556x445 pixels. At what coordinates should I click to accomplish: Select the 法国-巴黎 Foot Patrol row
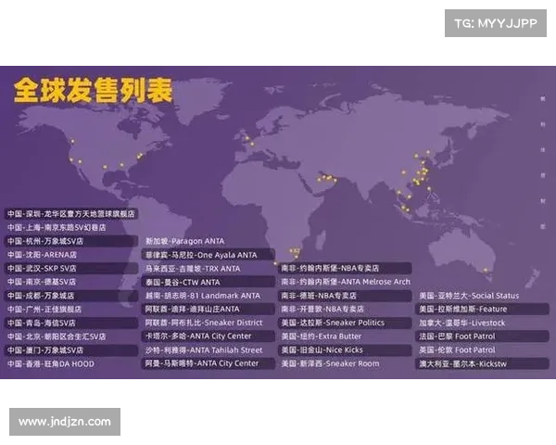coord(482,337)
